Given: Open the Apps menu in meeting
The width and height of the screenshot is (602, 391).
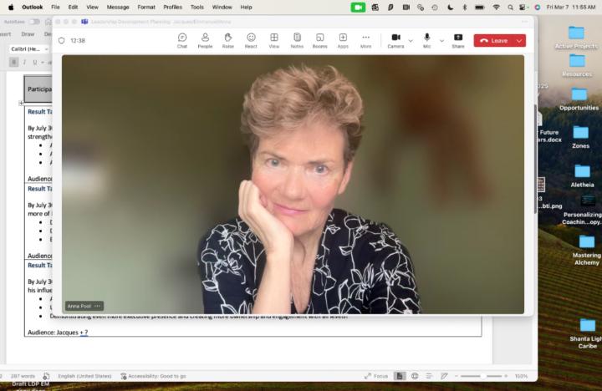Looking at the screenshot, I should [343, 40].
